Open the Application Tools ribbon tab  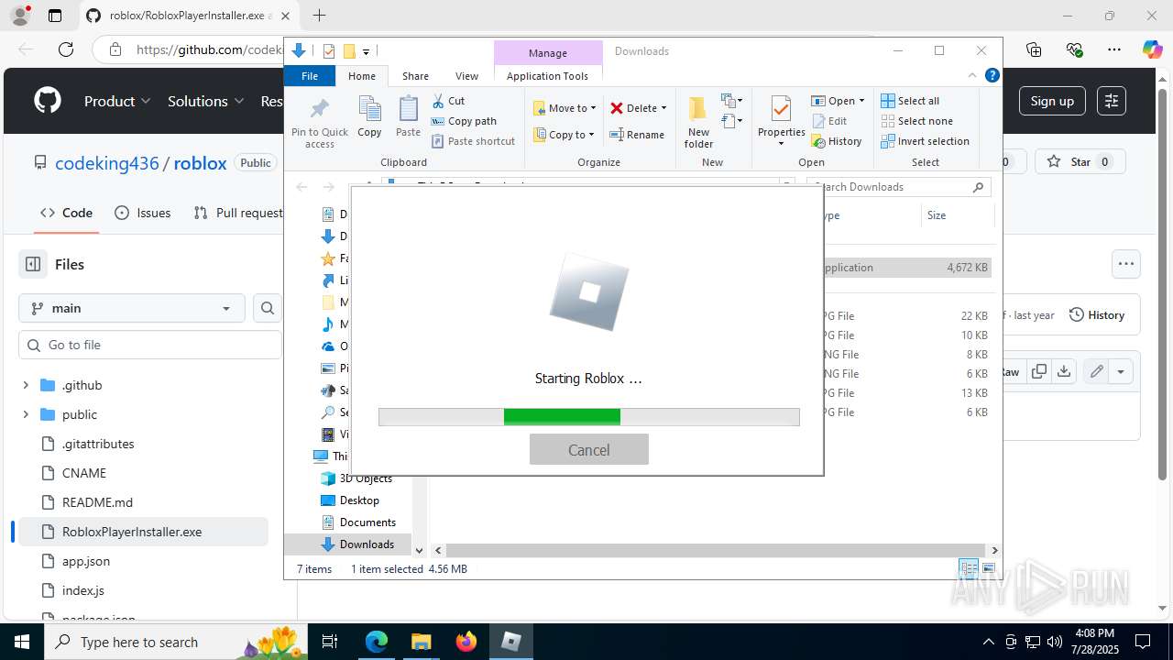coord(547,76)
